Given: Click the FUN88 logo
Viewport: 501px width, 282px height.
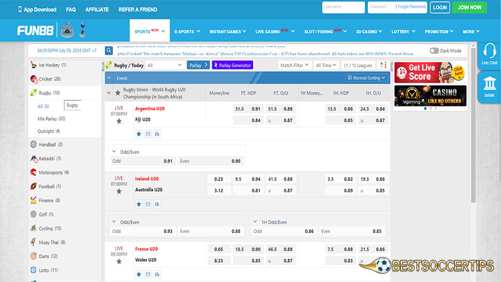Looking at the screenshot, I should (x=35, y=31).
